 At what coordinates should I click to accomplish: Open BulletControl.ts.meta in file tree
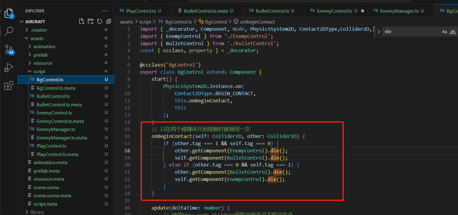point(59,104)
